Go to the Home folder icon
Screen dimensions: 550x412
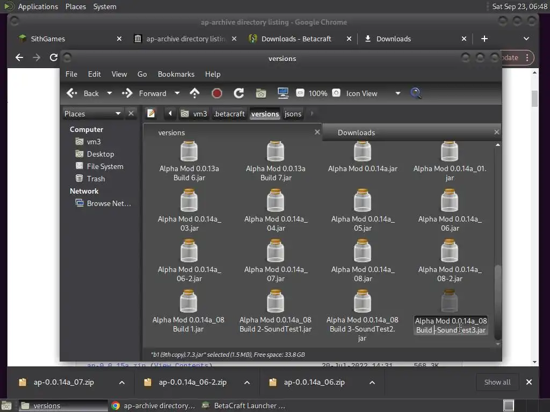(x=261, y=93)
